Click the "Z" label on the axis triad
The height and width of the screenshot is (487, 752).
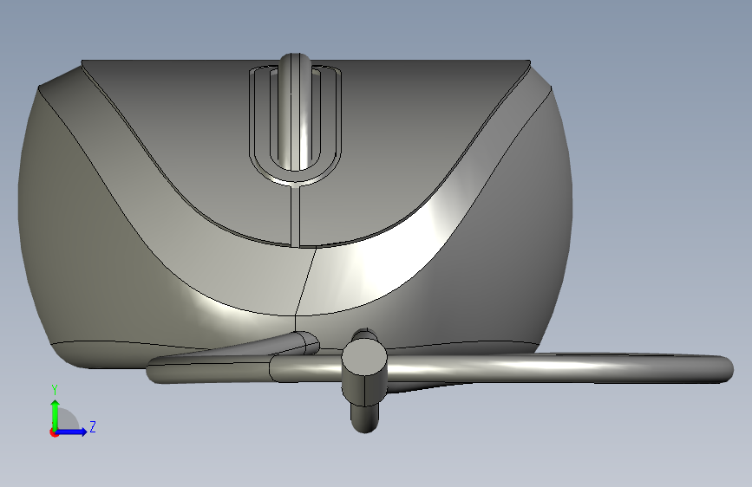pyautogui.click(x=93, y=426)
